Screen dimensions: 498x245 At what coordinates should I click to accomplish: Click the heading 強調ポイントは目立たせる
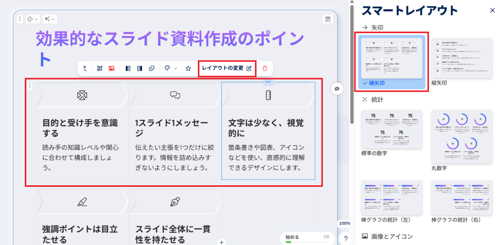pyautogui.click(x=80, y=234)
